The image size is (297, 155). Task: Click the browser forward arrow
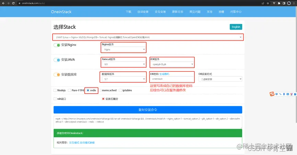pos(8,3)
